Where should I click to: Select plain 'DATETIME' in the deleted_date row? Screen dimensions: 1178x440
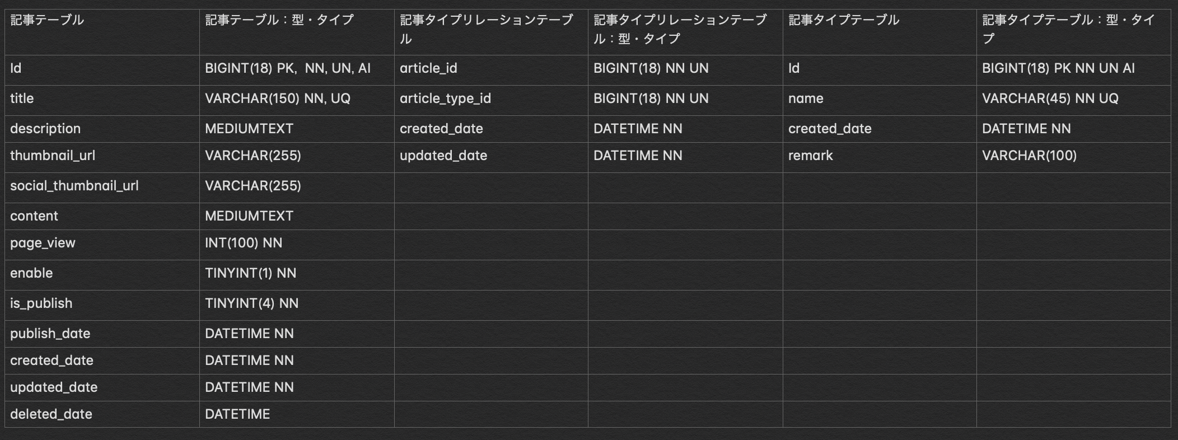tap(297, 414)
